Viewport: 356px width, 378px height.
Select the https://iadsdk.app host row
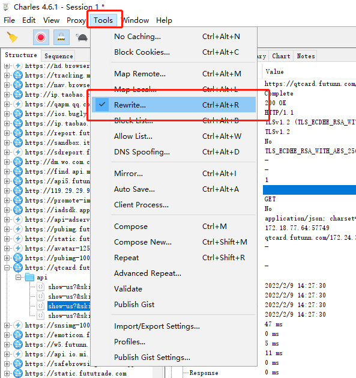coord(57,210)
